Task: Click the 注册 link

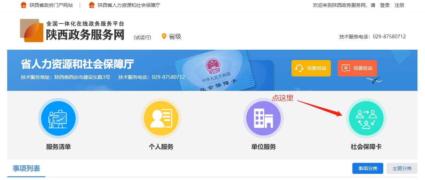Action: [x=399, y=5]
